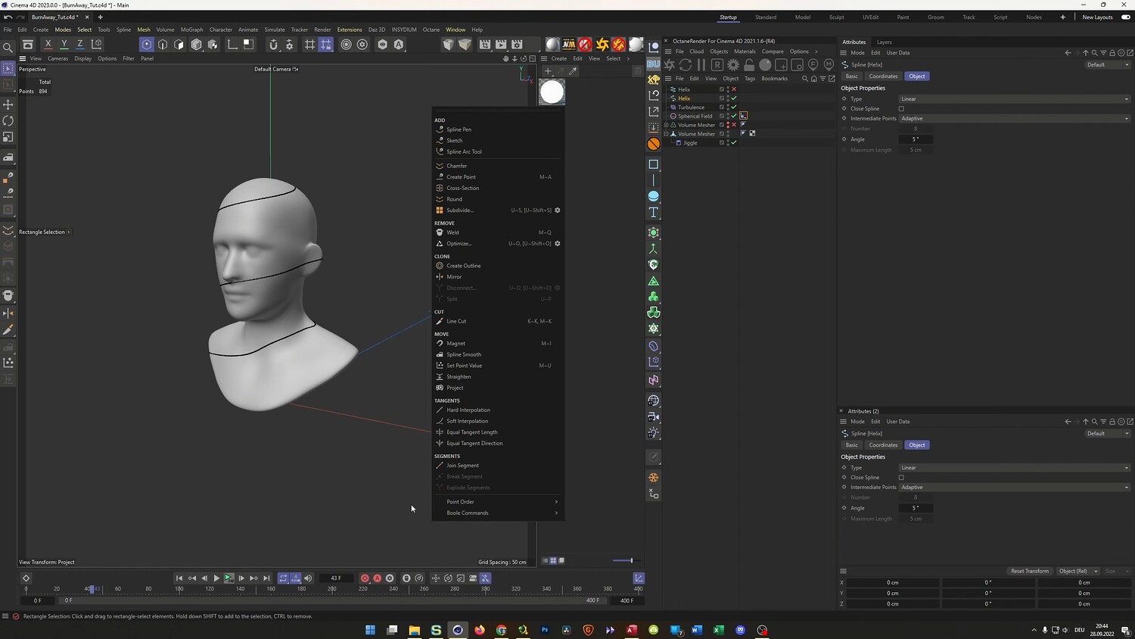This screenshot has height=639, width=1135.
Task: Open File Explorer from the taskbar
Action: (x=415, y=630)
